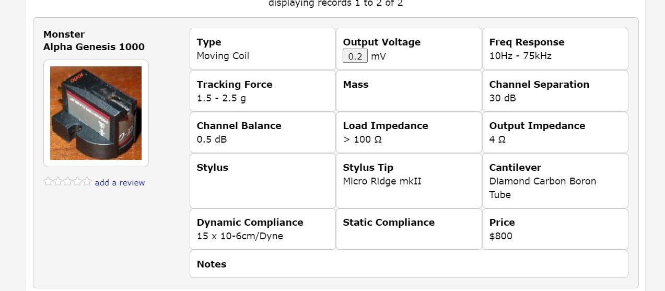Click the 0.2 output voltage button
This screenshot has width=665, height=291.
[x=355, y=56]
